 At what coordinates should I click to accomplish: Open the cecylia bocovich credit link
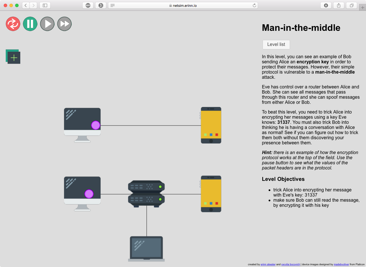pyautogui.click(x=291, y=264)
